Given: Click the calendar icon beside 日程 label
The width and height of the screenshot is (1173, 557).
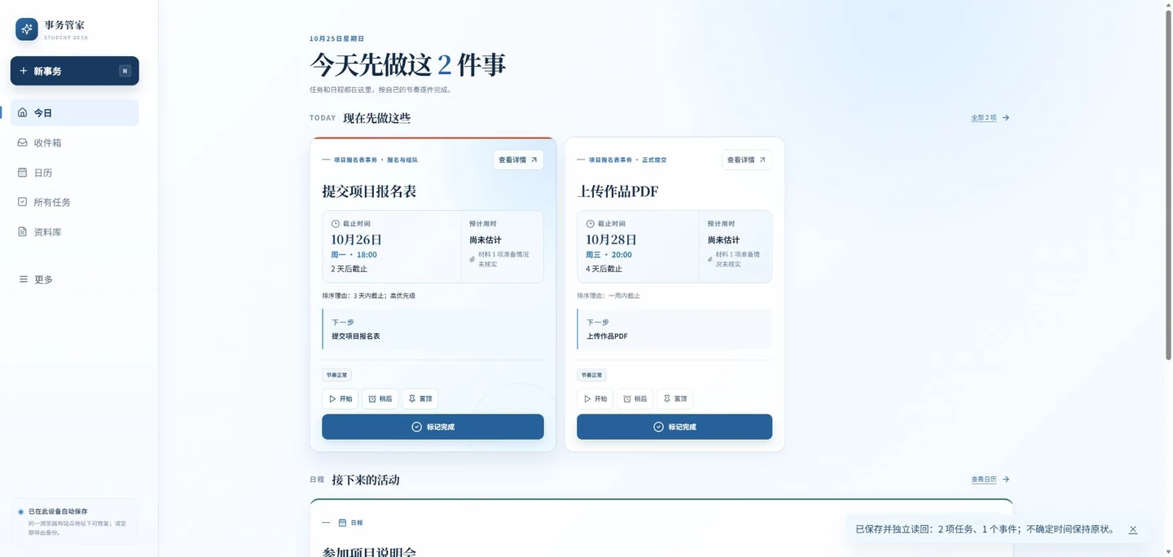Looking at the screenshot, I should (342, 523).
